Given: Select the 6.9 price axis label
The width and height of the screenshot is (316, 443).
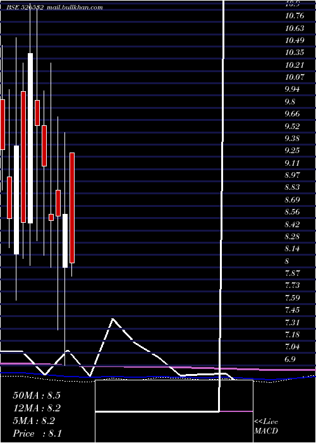Looking at the screenshot, I should (290, 359).
